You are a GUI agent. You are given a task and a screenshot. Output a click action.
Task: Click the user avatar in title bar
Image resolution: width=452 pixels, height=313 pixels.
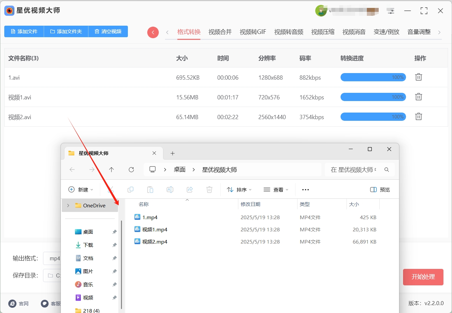coord(321,11)
